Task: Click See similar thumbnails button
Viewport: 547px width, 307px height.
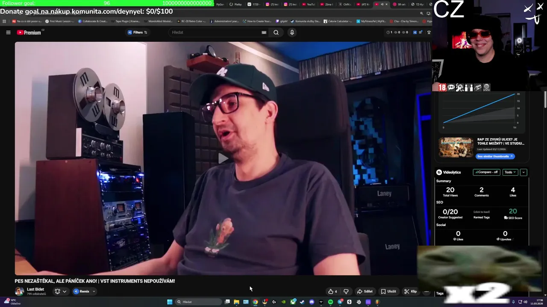Action: [495, 156]
